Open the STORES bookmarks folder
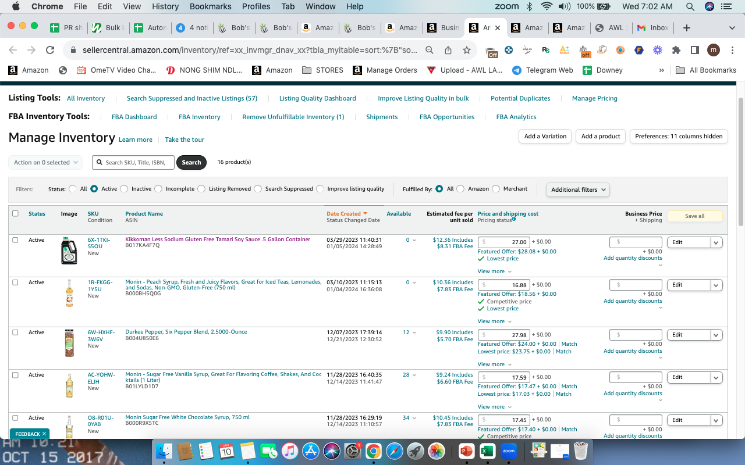The height and width of the screenshot is (465, 745). coord(323,70)
